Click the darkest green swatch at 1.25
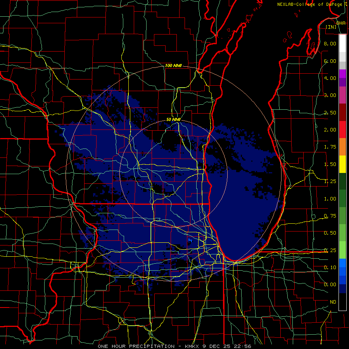This screenshot has width=349, height=349. [342, 181]
